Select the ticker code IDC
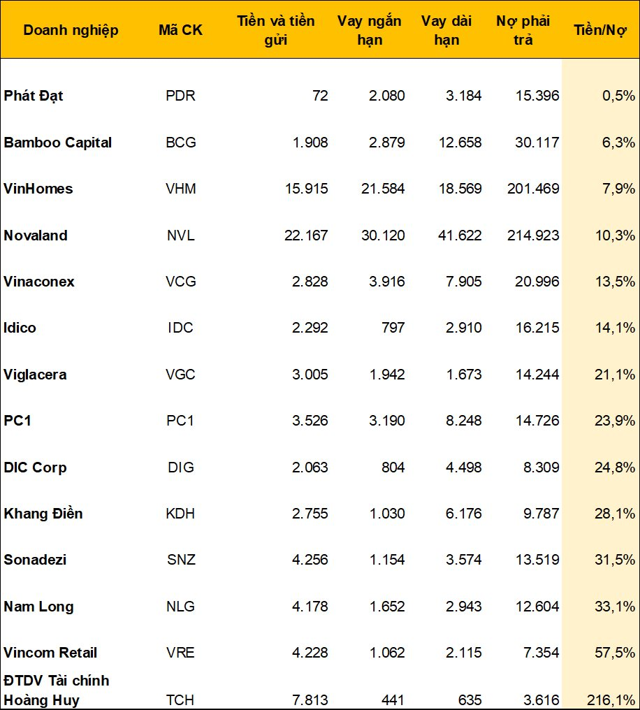 tap(180, 328)
